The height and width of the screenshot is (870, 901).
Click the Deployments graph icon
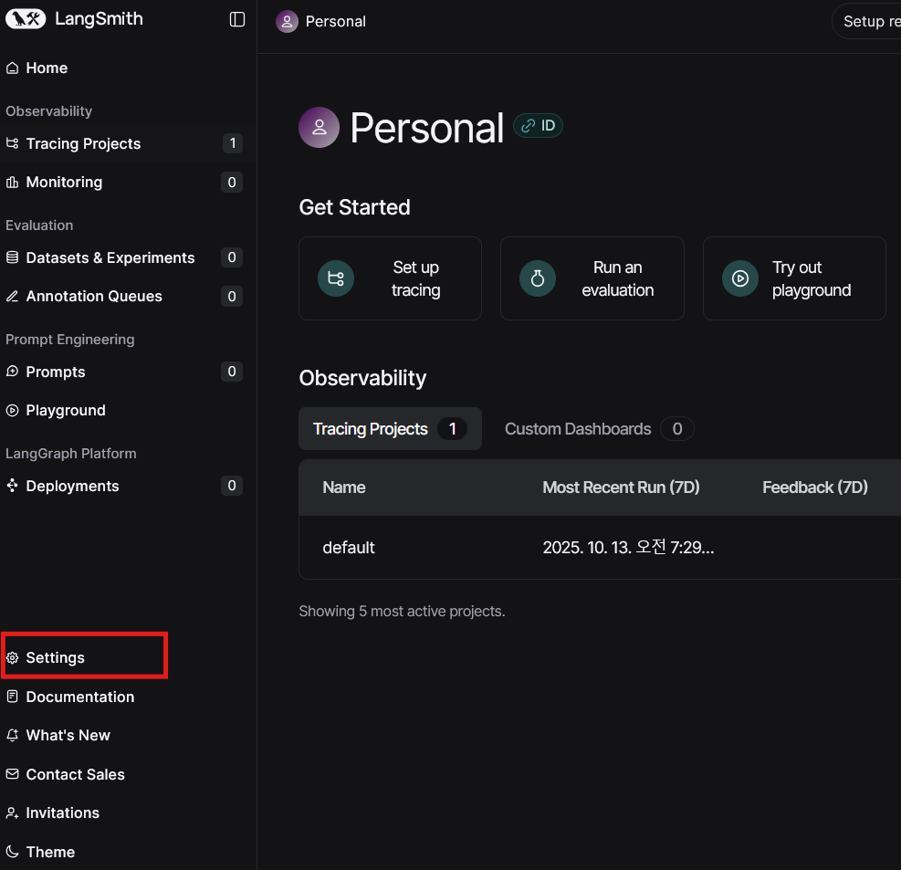(12, 487)
